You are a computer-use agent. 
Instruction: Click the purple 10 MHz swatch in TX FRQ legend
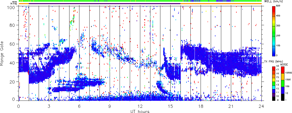click(274, 95)
